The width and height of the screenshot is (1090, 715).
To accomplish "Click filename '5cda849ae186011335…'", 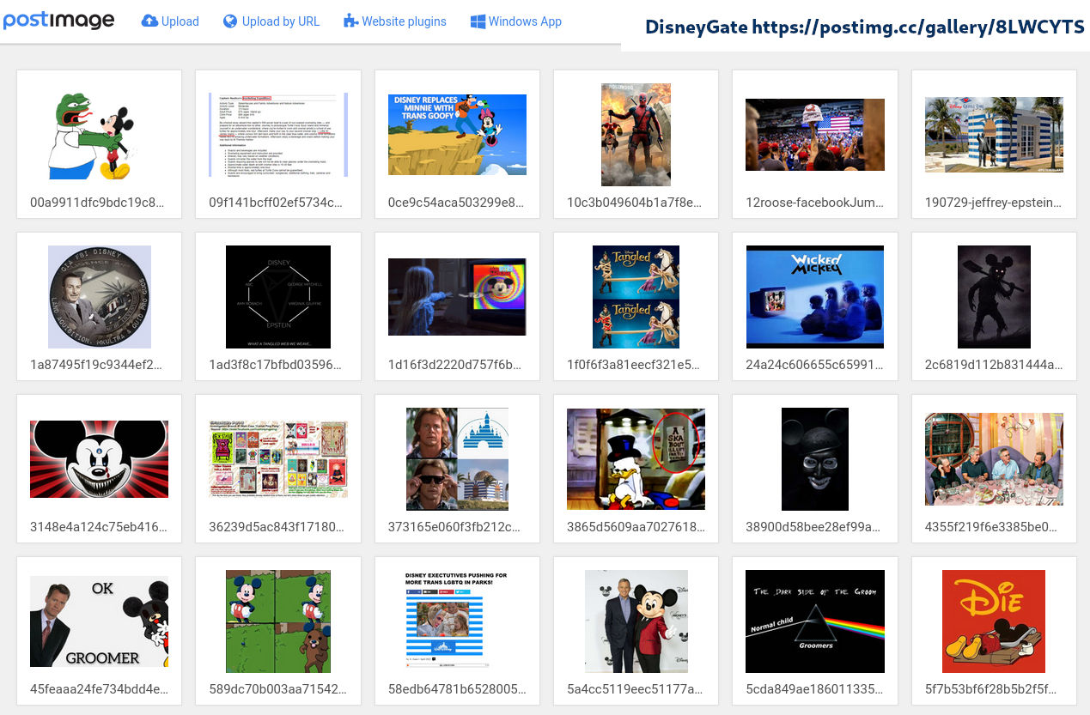I will (814, 689).
